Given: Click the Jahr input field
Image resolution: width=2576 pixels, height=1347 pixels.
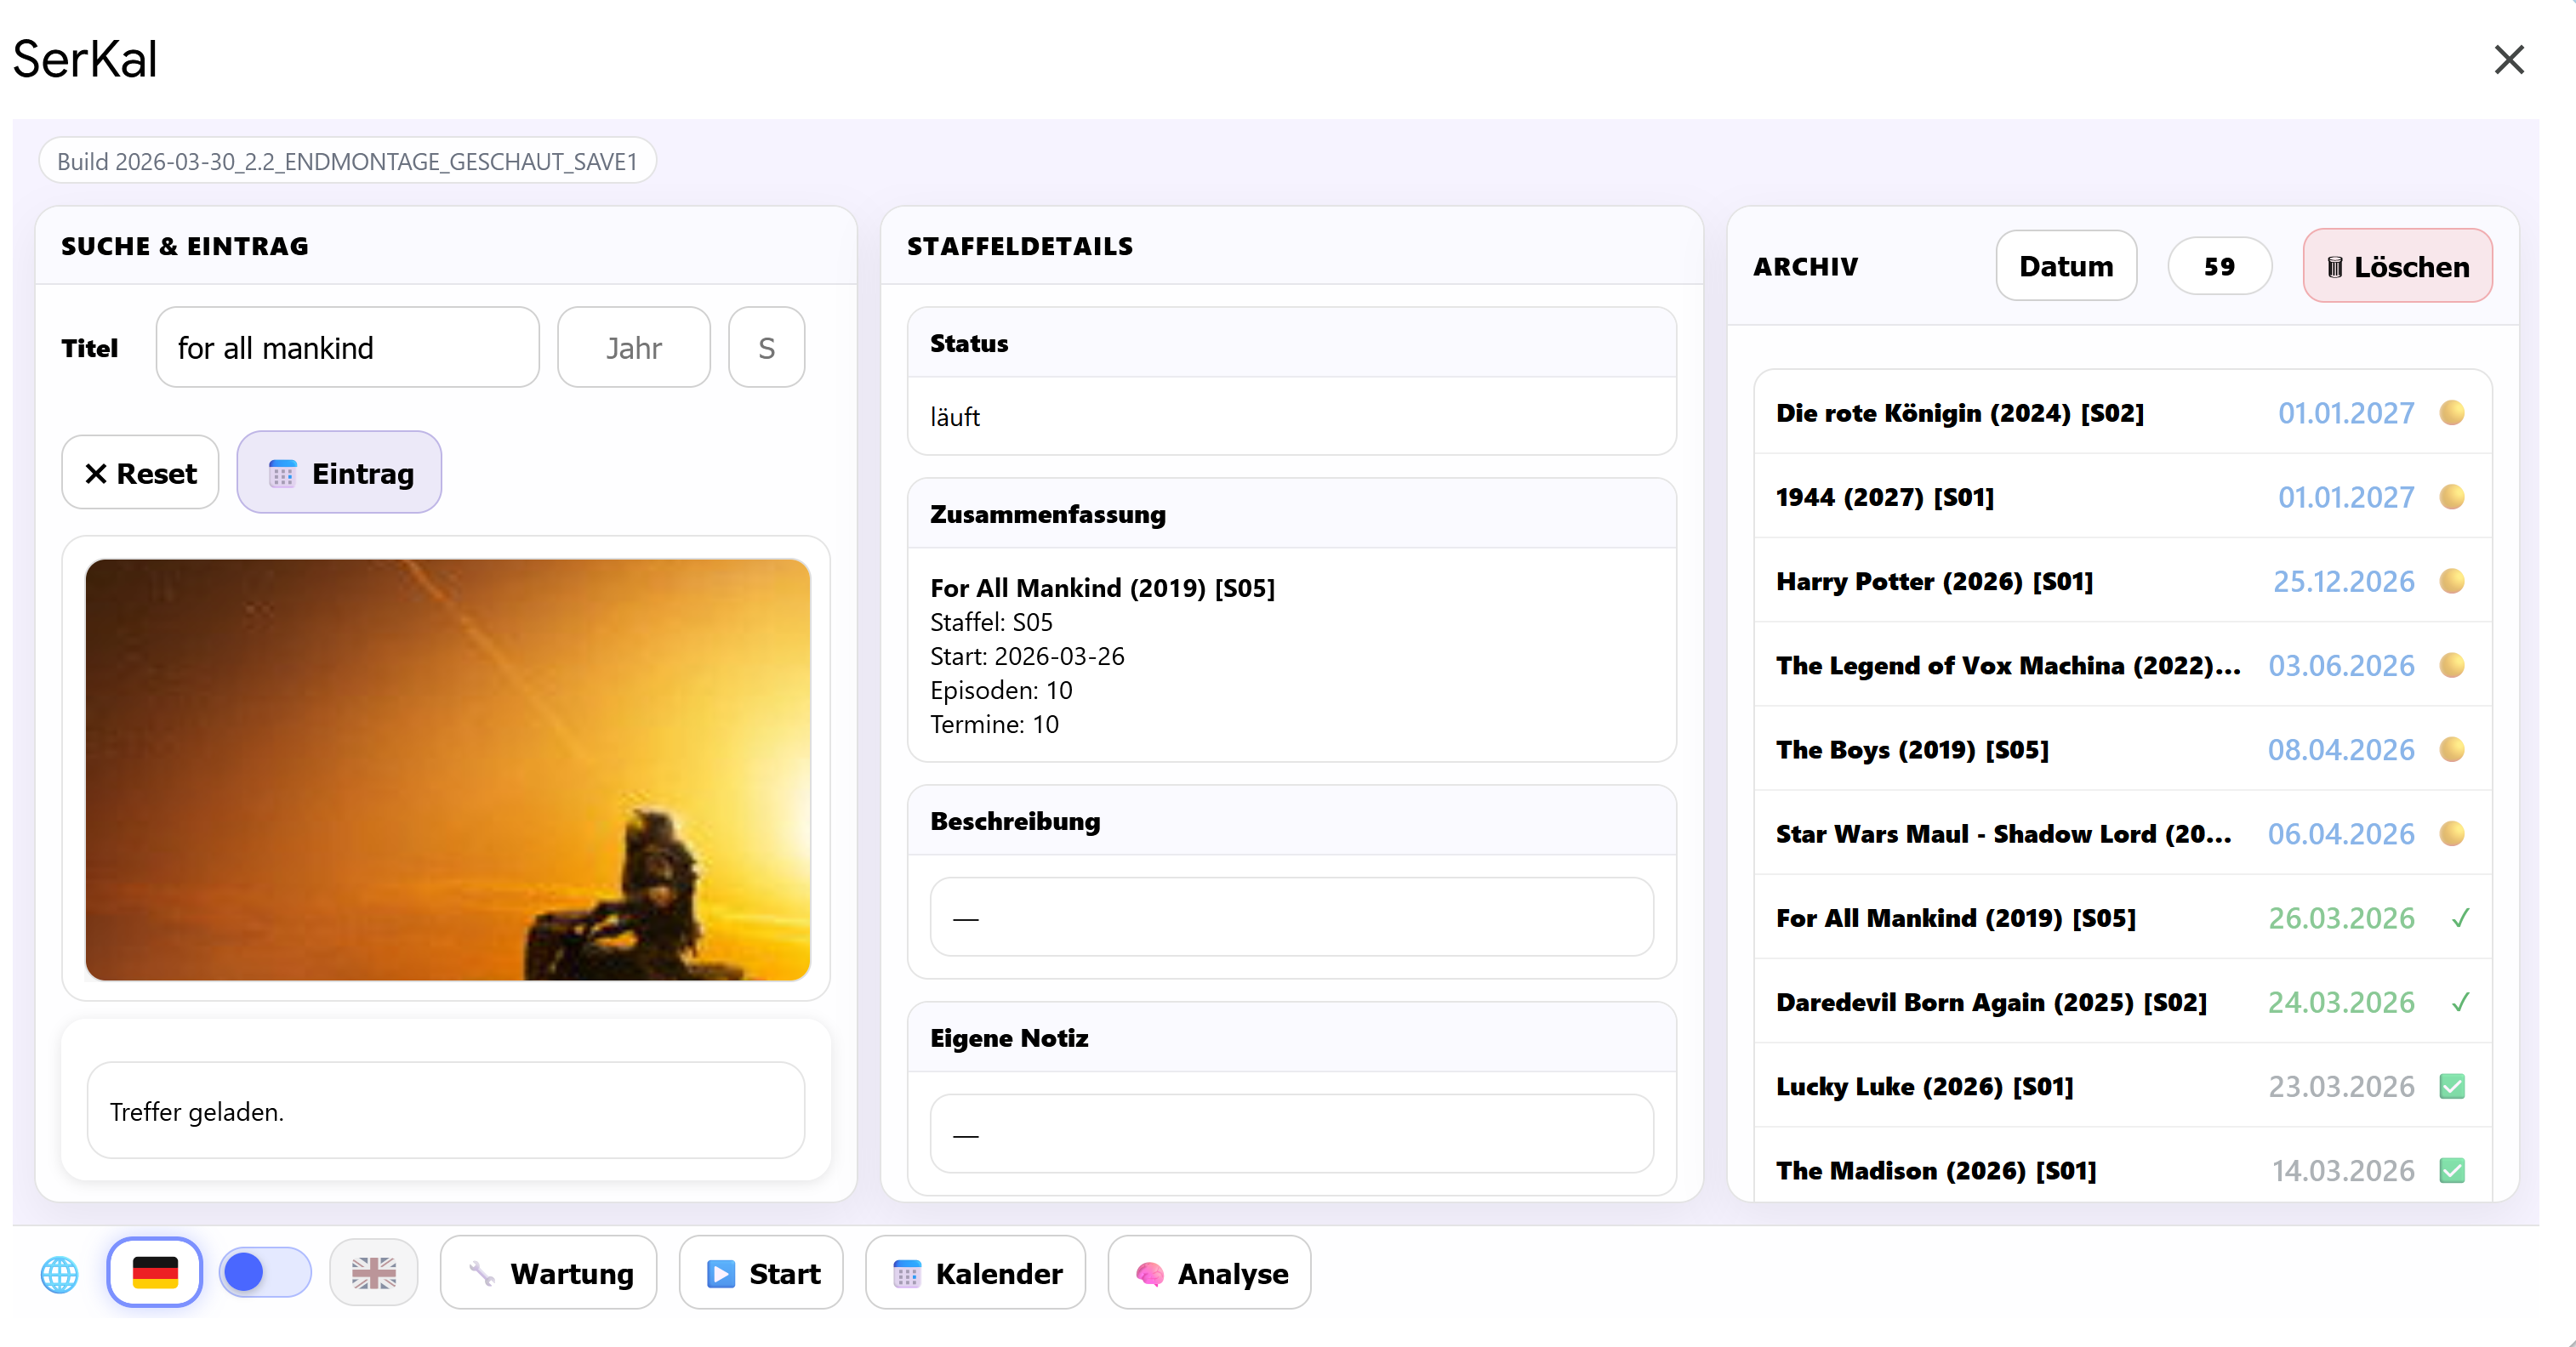Looking at the screenshot, I should pyautogui.click(x=633, y=348).
